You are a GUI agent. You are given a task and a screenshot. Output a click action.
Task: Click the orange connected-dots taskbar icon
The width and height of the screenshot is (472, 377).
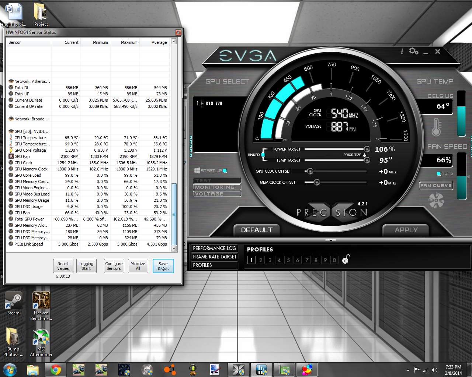pos(170,370)
